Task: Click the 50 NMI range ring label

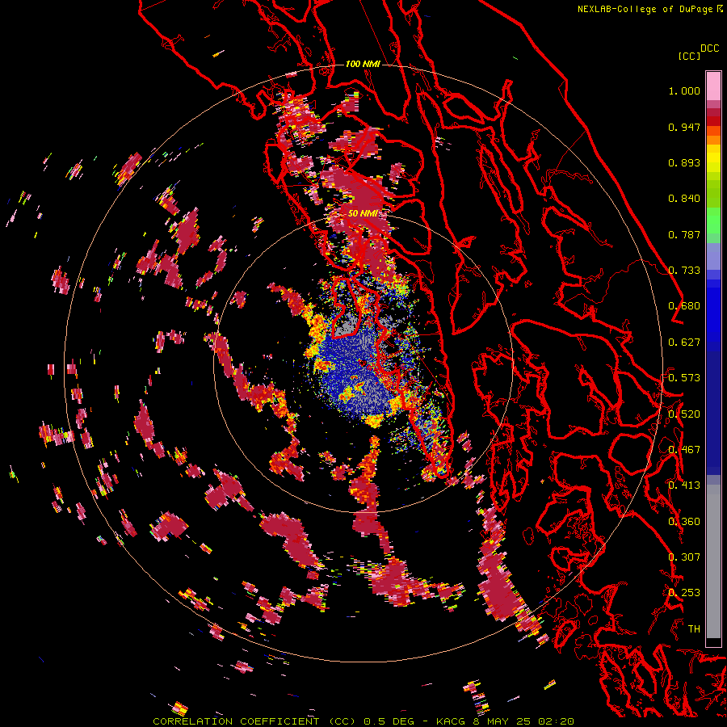Action: pyautogui.click(x=363, y=214)
